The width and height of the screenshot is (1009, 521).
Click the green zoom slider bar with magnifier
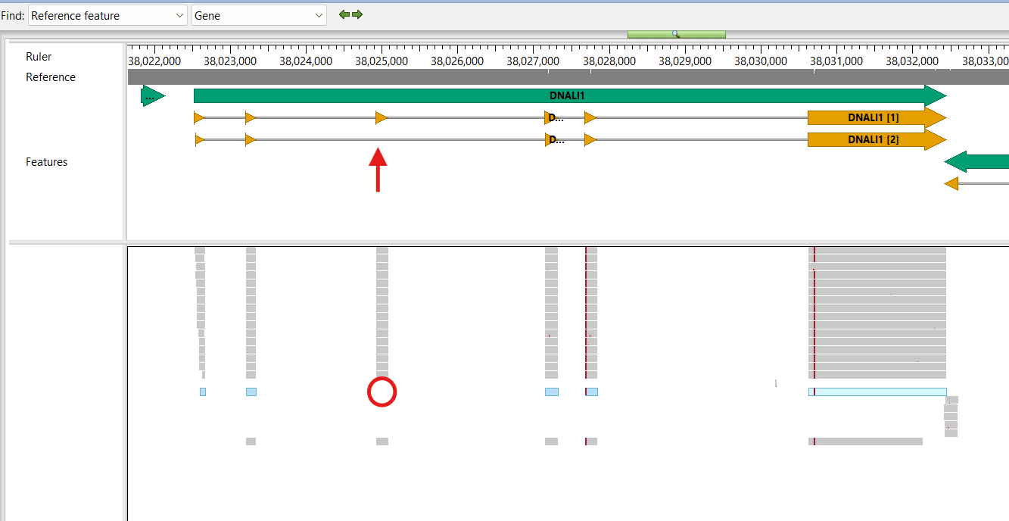(676, 34)
